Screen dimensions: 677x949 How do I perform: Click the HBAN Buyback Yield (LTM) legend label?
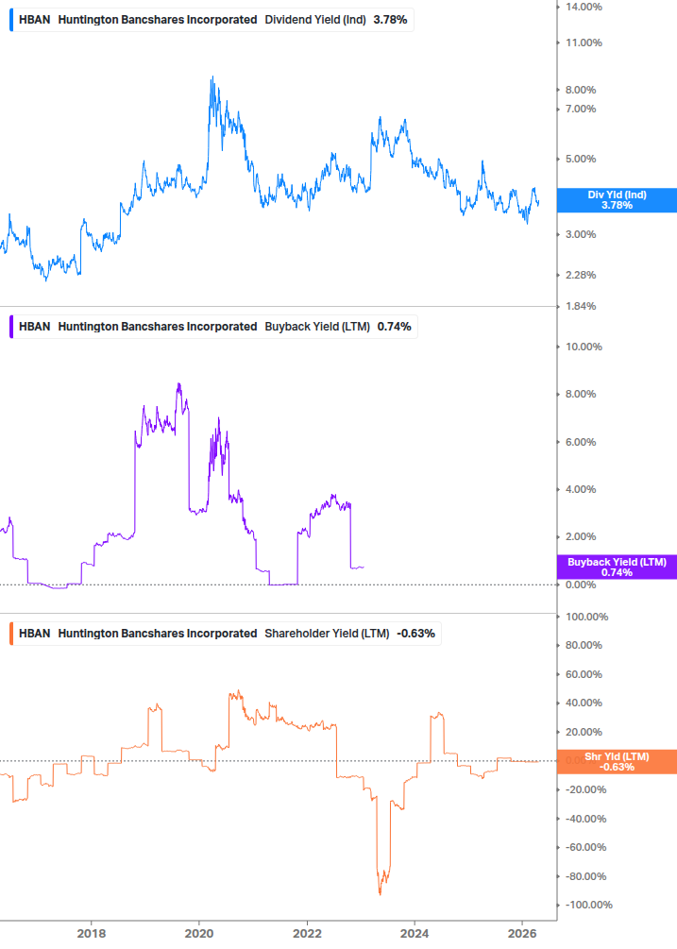213,327
